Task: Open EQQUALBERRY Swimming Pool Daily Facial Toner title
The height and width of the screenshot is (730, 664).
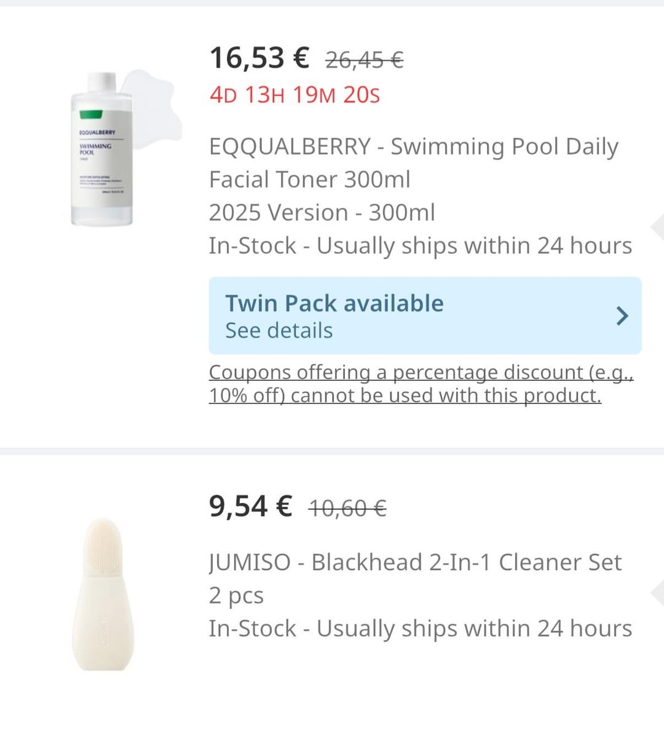Action: pyautogui.click(x=413, y=163)
